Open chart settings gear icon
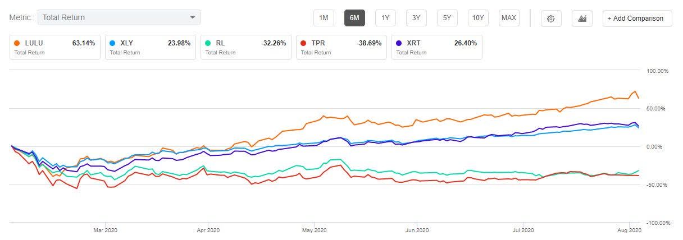The height and width of the screenshot is (240, 683). (551, 18)
